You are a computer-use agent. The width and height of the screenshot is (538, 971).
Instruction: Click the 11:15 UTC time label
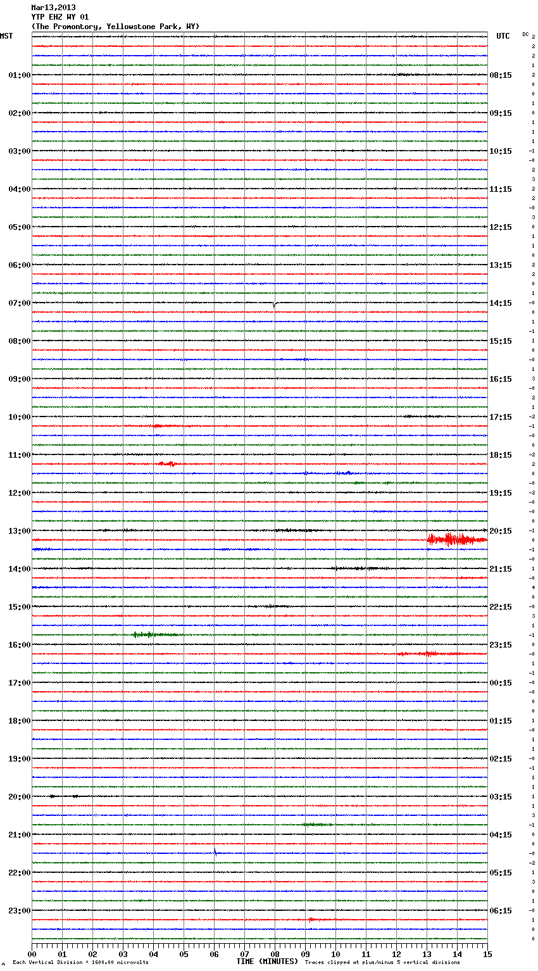tap(501, 189)
